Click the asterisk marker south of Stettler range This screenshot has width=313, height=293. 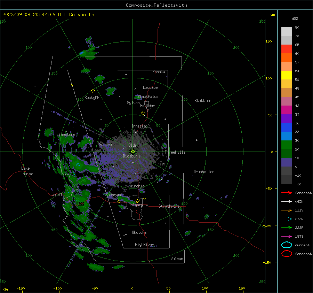[165, 119]
